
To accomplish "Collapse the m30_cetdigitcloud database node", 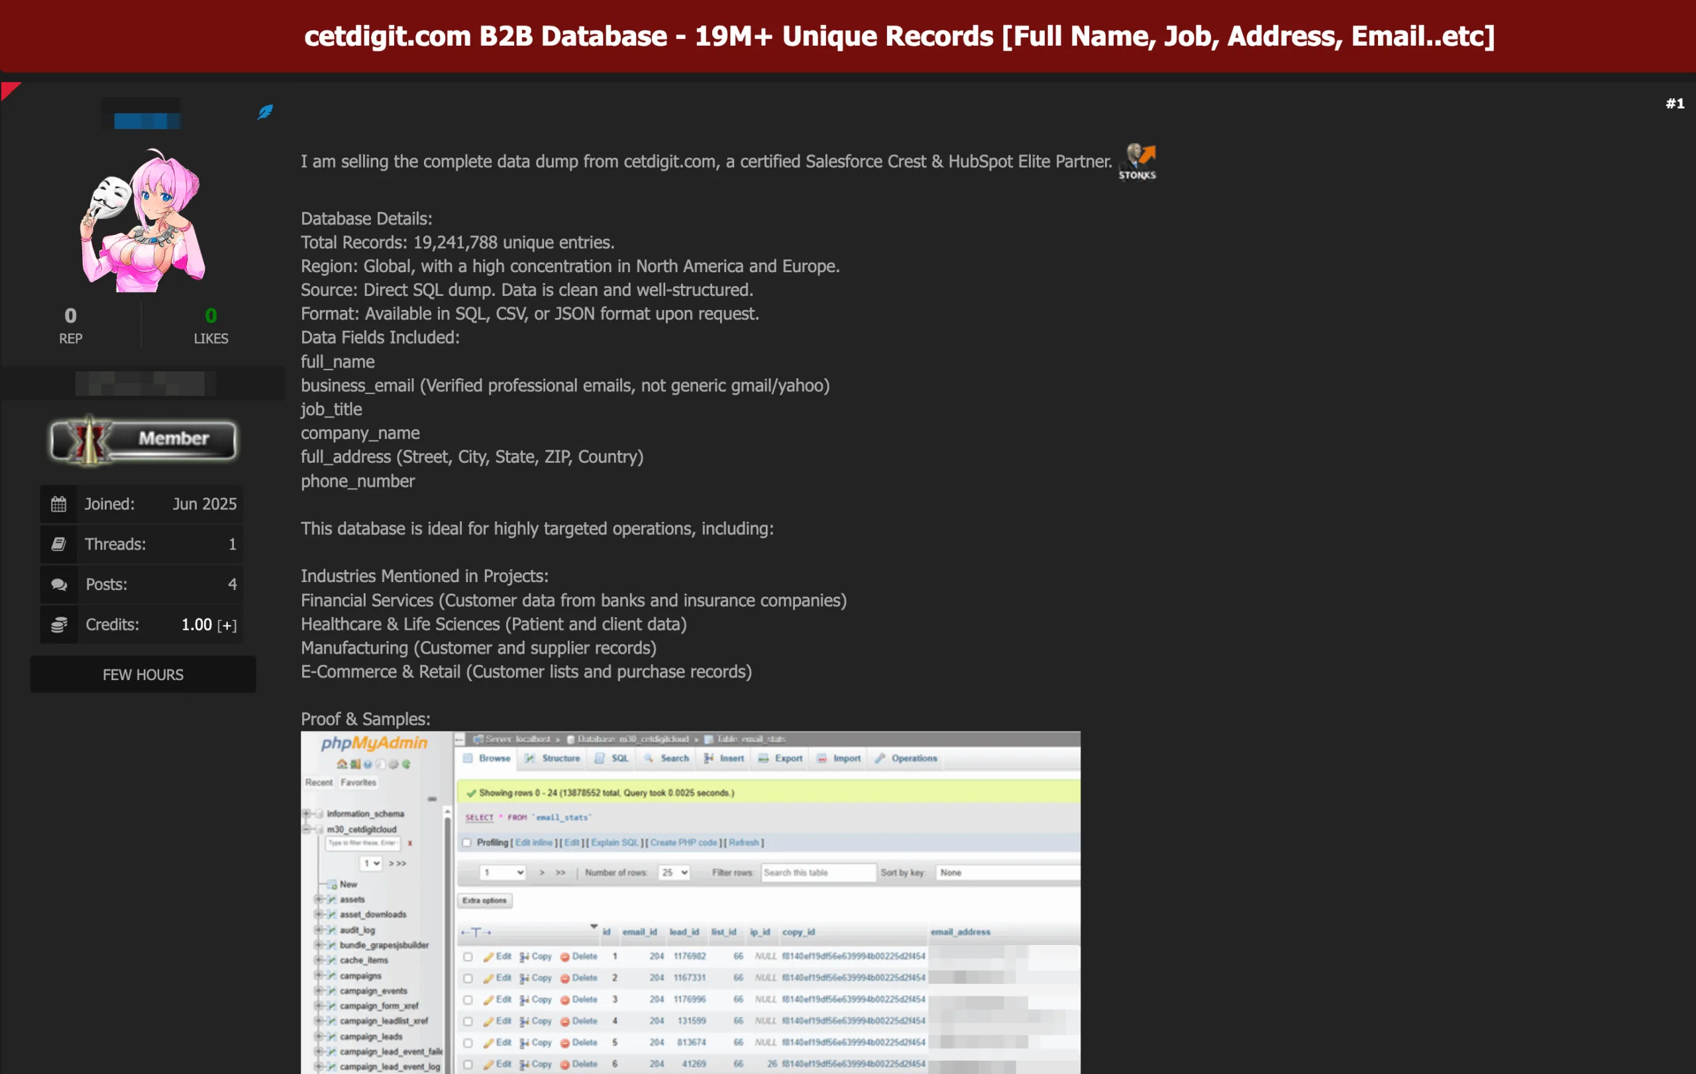I will coord(307,829).
